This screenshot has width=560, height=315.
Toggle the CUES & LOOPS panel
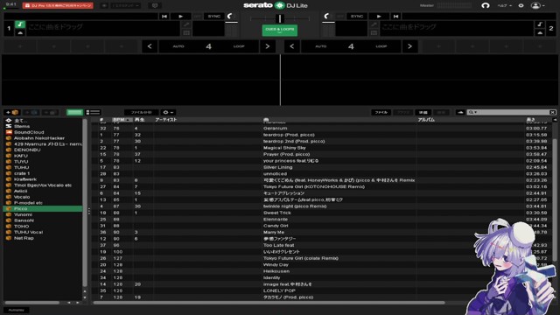point(280,31)
